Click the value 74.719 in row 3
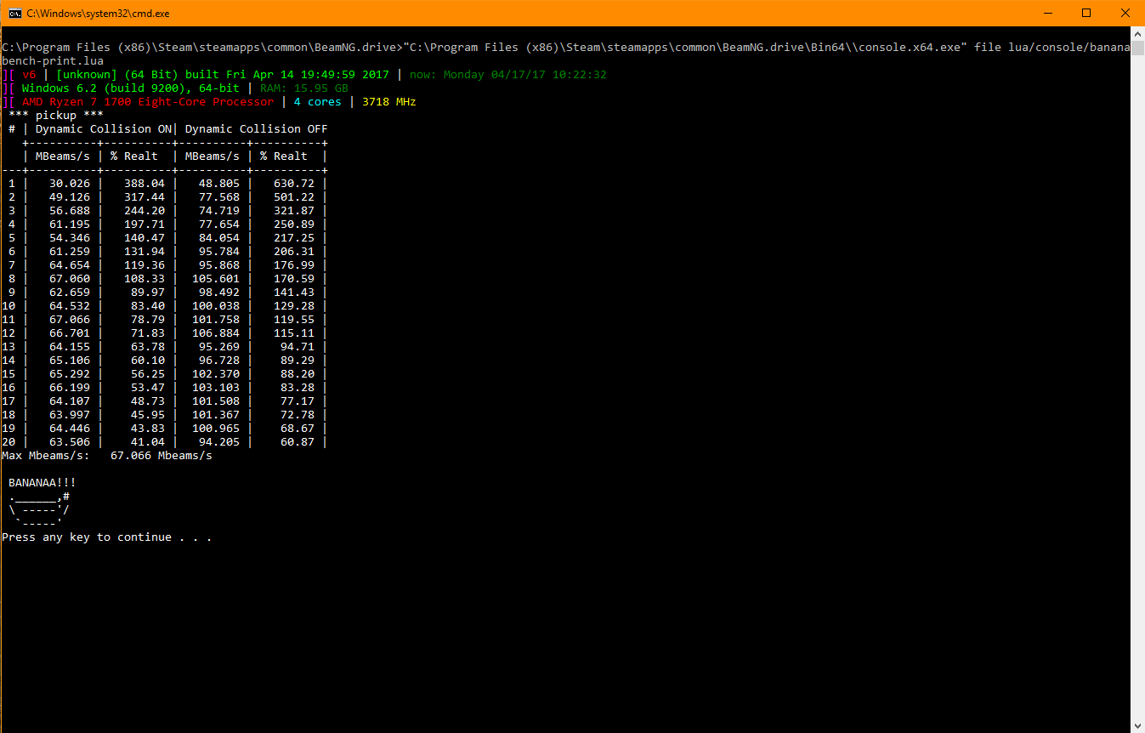This screenshot has width=1145, height=733. (x=219, y=211)
